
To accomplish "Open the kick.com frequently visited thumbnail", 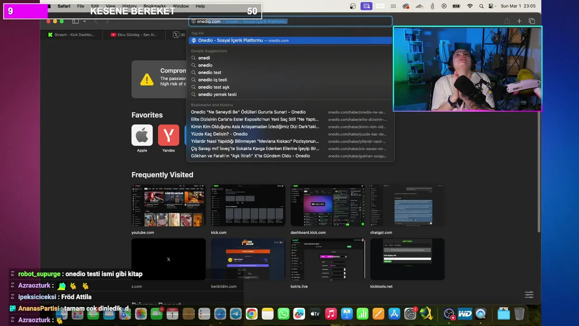I will (248, 206).
